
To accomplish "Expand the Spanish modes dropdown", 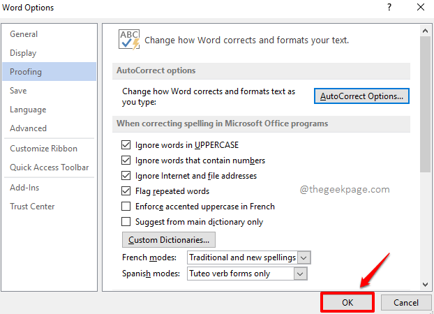I will click(x=300, y=274).
